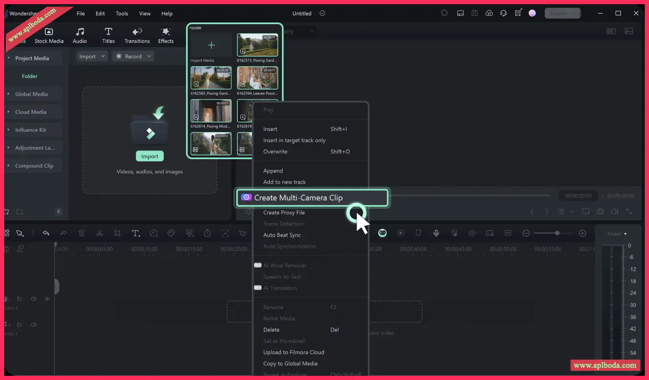Click the text tool in timeline toolbar

pyautogui.click(x=136, y=233)
